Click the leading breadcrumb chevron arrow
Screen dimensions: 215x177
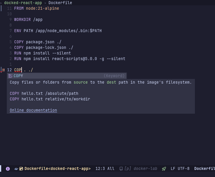pyautogui.click(x=1, y=3)
